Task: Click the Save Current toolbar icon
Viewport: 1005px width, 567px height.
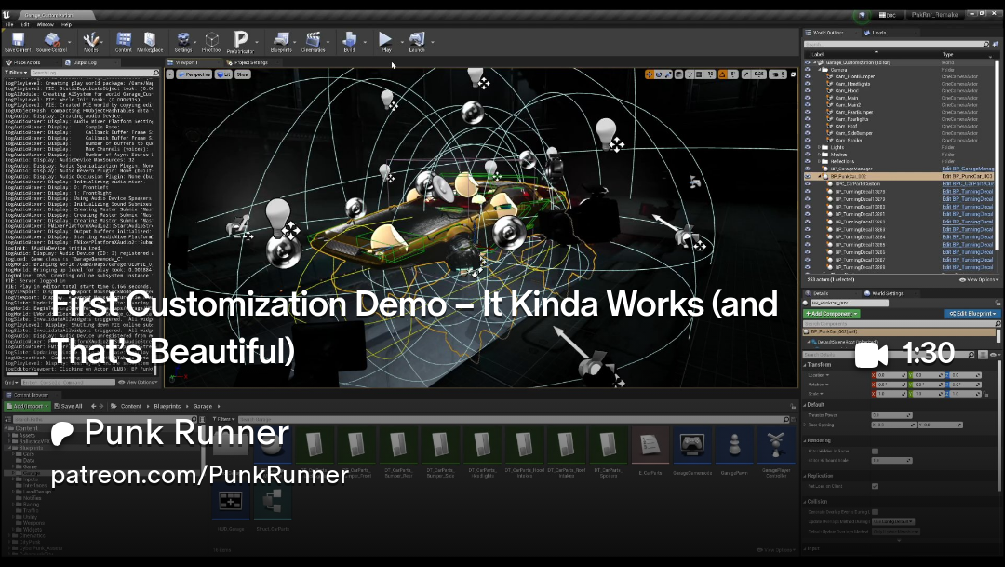Action: [x=18, y=40]
